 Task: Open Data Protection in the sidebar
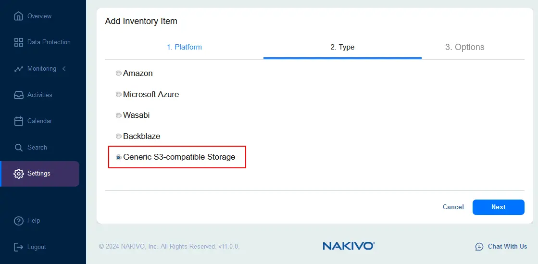[49, 42]
